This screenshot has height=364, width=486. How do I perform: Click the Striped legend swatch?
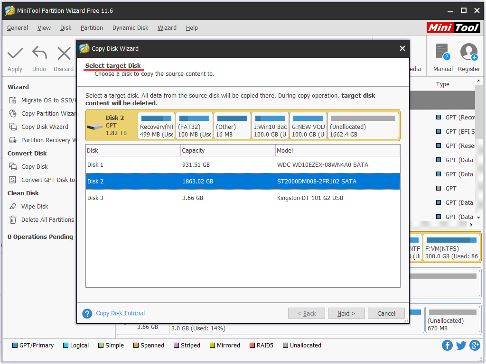click(x=176, y=346)
